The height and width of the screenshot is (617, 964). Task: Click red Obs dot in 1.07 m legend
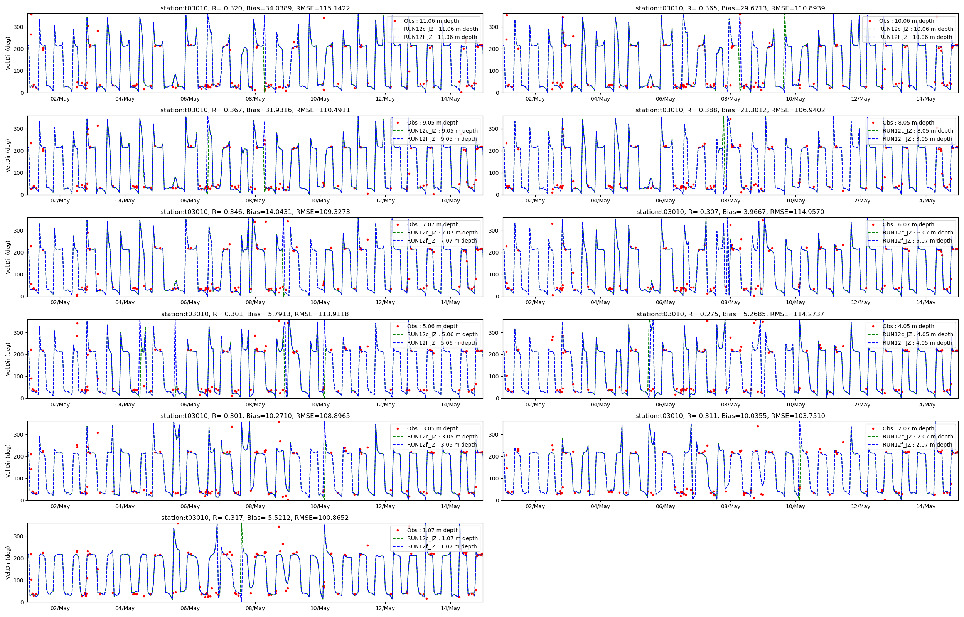(x=397, y=530)
